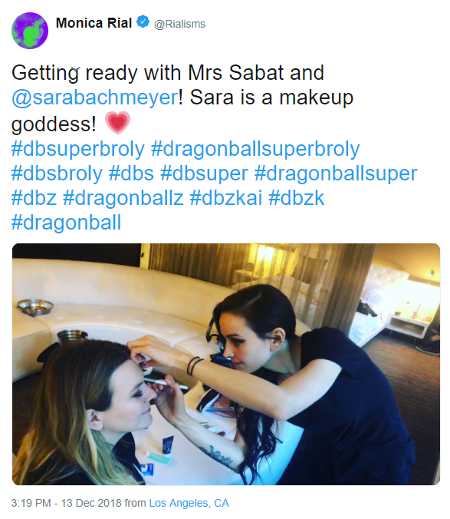Click the red heart emoji

117,123
